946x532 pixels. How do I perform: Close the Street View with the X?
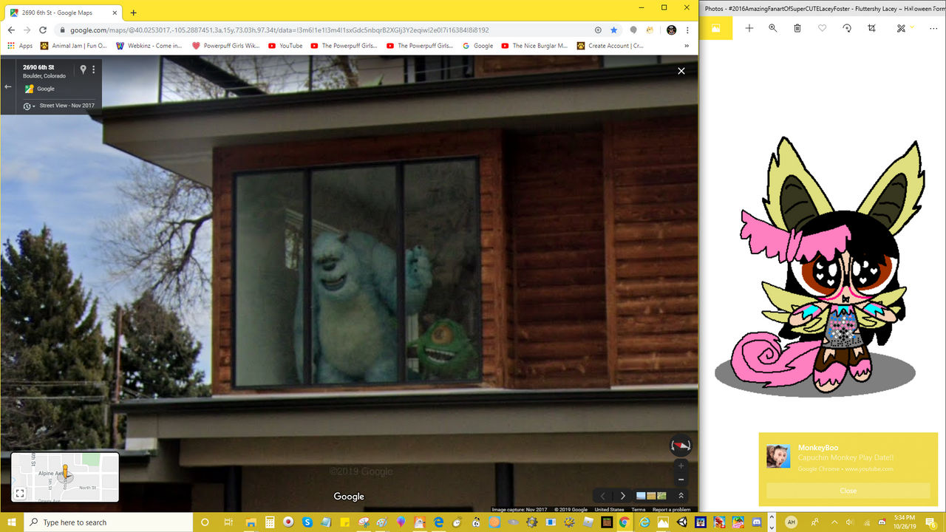(681, 71)
